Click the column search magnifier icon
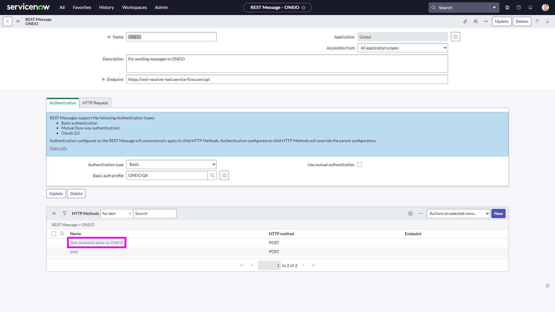Screen dimensions: 555x312 (62, 233)
